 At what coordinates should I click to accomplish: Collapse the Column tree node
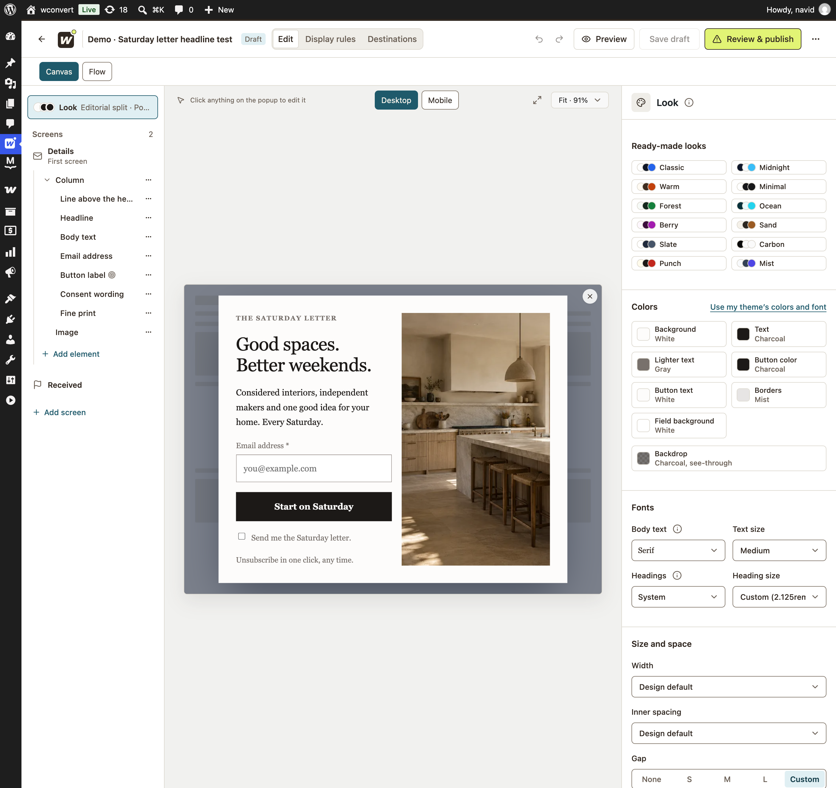click(x=47, y=180)
